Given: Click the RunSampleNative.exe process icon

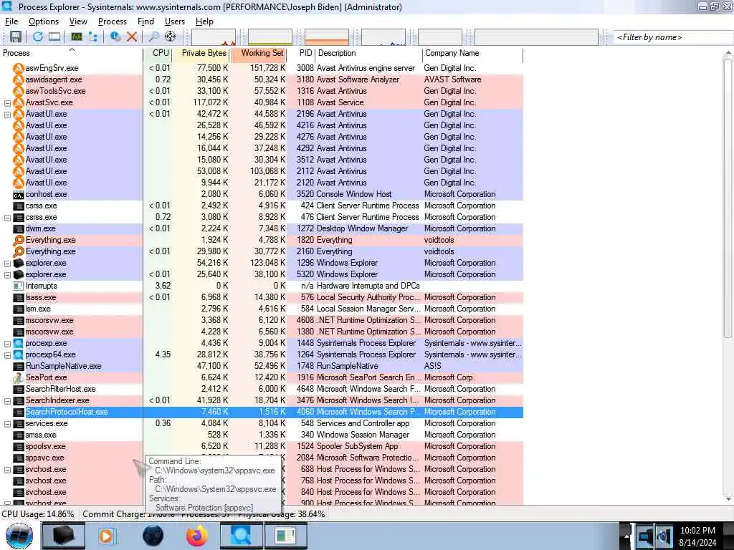Looking at the screenshot, I should pos(18,366).
